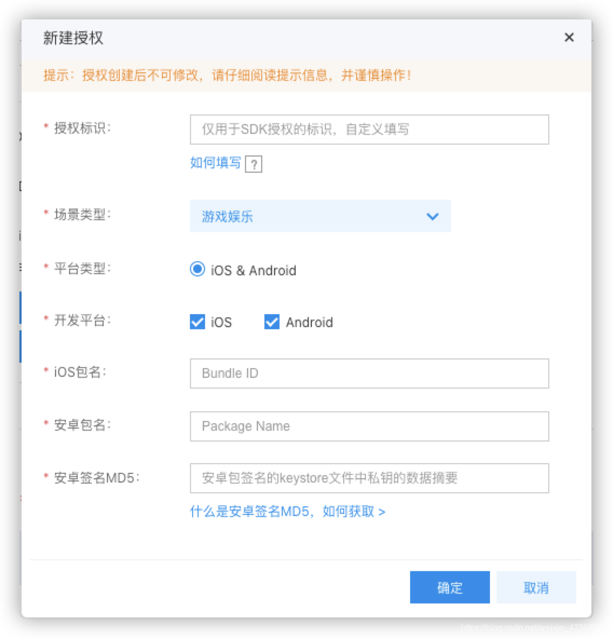The height and width of the screenshot is (638, 613).
Task: Uncheck the Android development platform checkbox
Action: click(271, 322)
